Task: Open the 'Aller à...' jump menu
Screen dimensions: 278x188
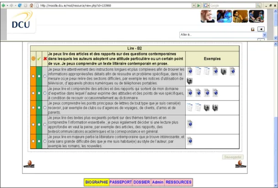Action: tap(223, 35)
